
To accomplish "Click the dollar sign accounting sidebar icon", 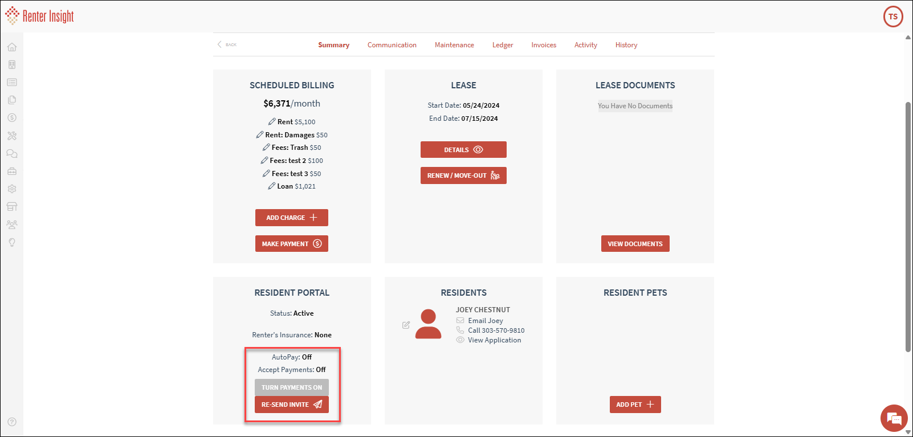I will 12,118.
